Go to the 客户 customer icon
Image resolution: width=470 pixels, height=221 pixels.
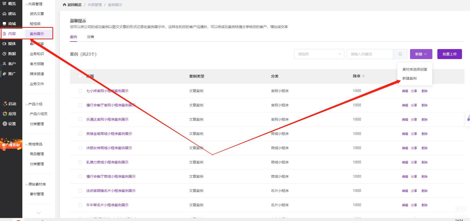[x=5, y=64]
